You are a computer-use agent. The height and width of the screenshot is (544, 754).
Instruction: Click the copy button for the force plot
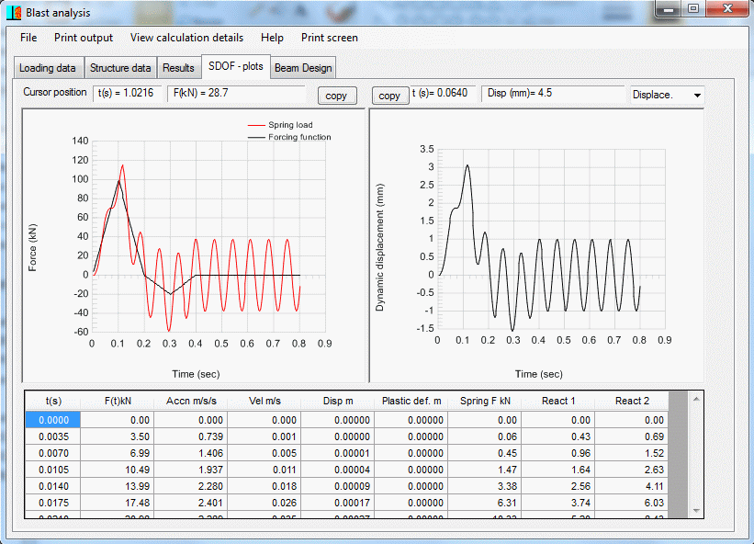pos(336,96)
